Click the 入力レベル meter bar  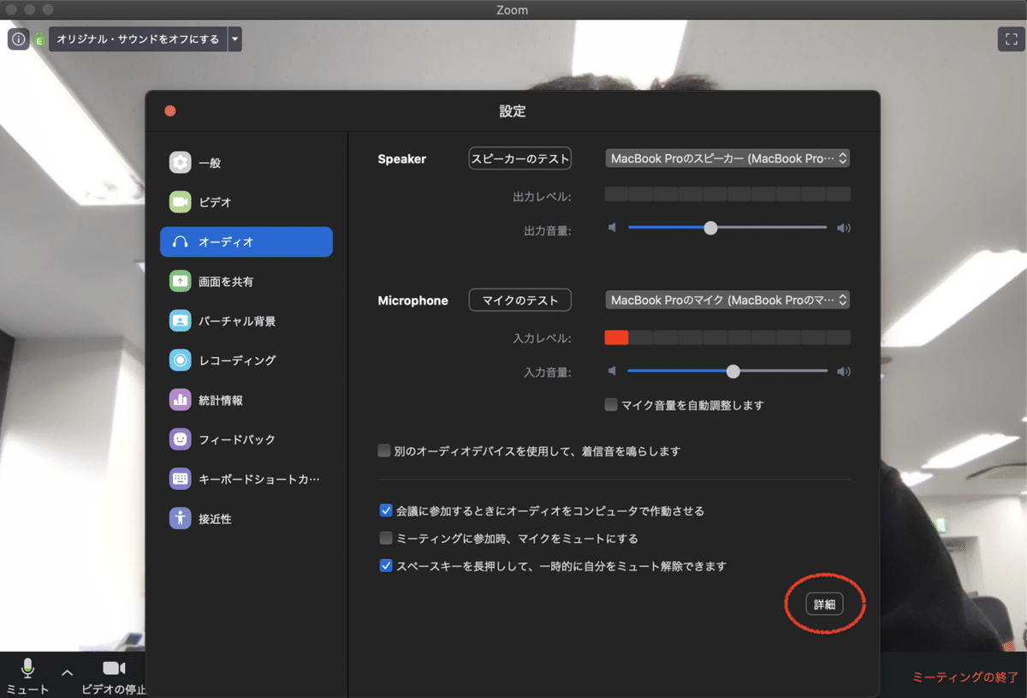(727, 337)
